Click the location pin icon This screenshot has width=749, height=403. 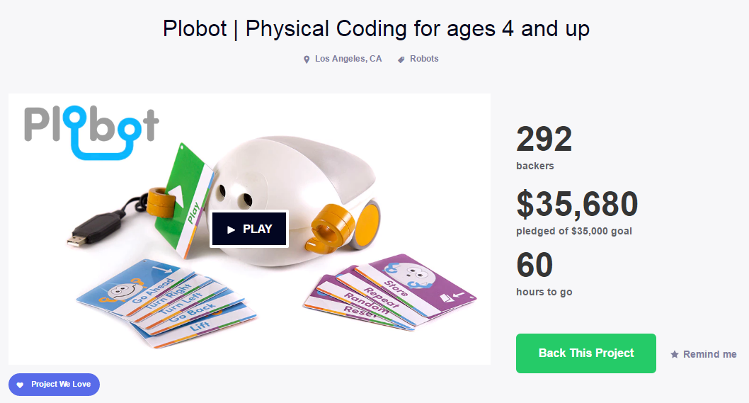click(307, 59)
